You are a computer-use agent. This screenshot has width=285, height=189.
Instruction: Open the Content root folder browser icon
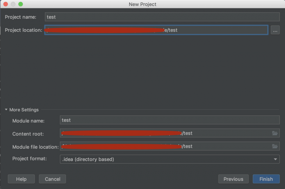click(x=275, y=133)
